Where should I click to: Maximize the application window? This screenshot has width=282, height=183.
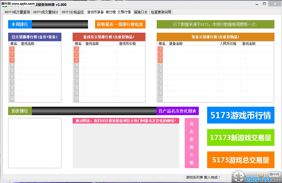coord(264,4)
